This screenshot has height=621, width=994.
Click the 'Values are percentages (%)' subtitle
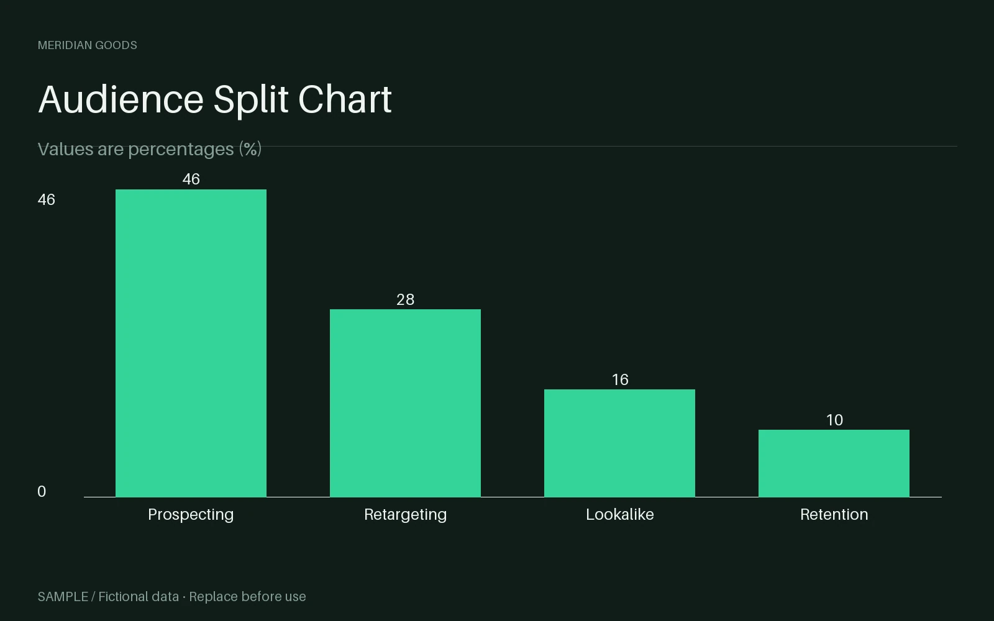150,149
